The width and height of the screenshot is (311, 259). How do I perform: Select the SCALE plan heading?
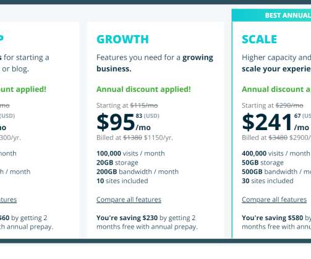coord(259,39)
